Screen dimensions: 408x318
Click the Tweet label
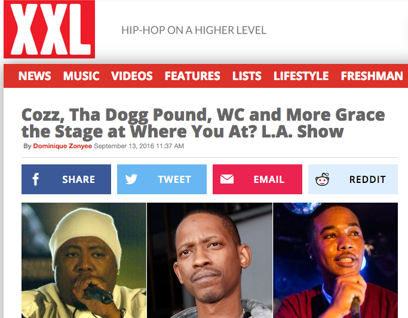(174, 179)
